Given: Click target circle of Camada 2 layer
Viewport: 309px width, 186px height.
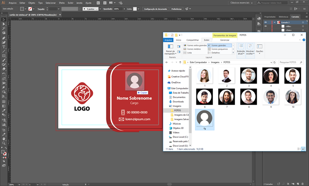Looking at the screenshot, I should [303, 23].
